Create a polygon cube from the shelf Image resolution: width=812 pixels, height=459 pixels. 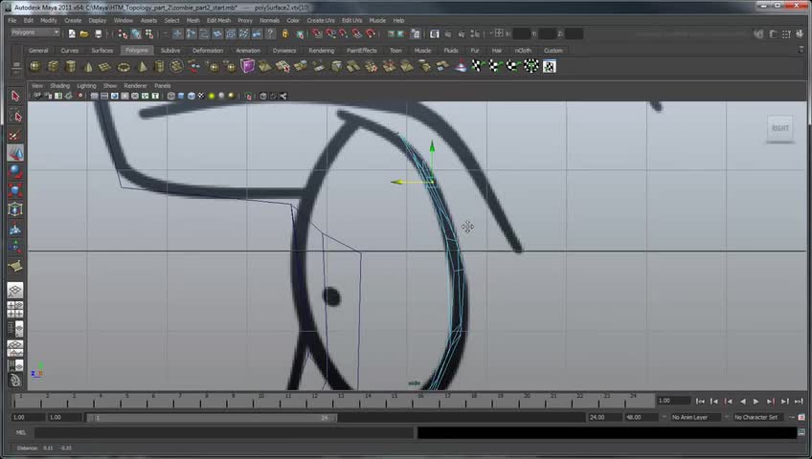pyautogui.click(x=53, y=66)
